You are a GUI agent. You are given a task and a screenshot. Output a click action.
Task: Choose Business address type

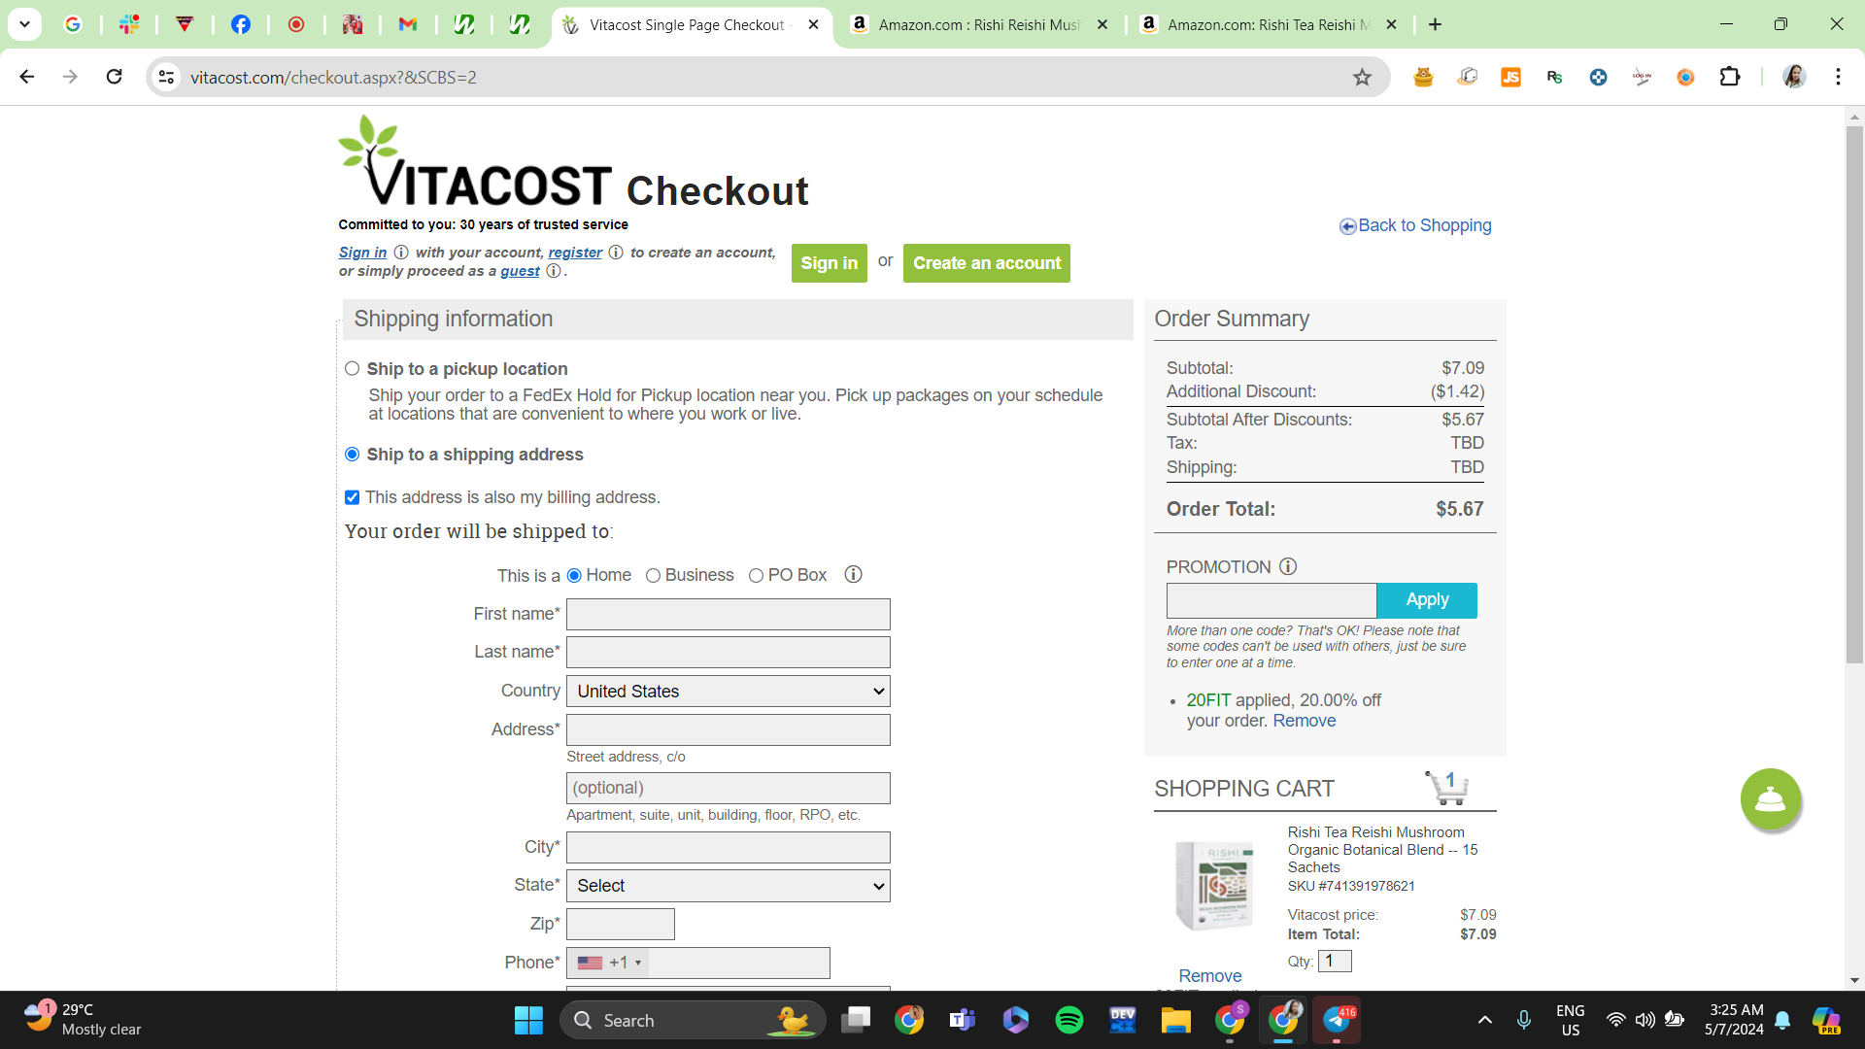(653, 576)
